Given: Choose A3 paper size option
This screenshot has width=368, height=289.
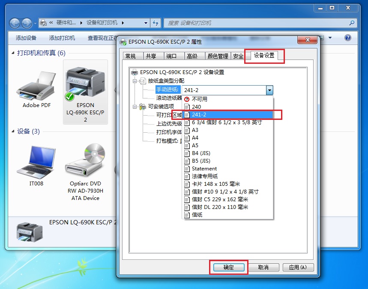Looking at the screenshot, I should point(227,130).
